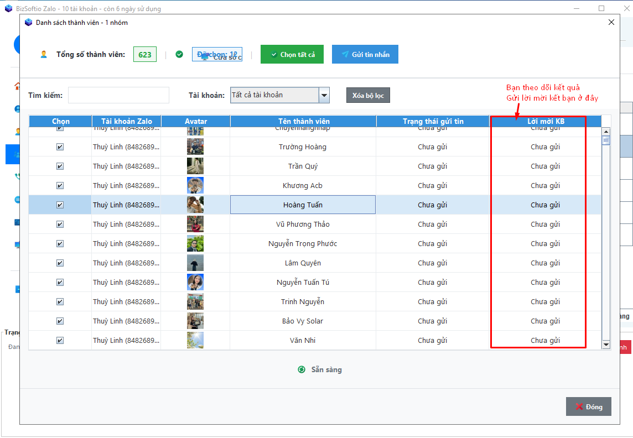The width and height of the screenshot is (633, 438).
Task: Toggle the checkbox in Hoàng Tuấn row
Action: 60,205
